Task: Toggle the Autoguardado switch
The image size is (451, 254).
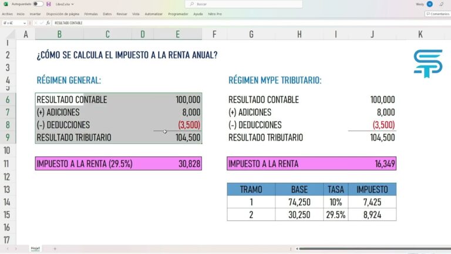Action: point(38,4)
